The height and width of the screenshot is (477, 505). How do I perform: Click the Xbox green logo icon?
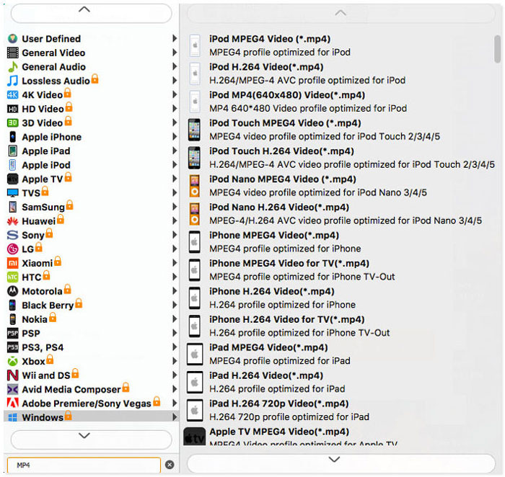pos(12,361)
